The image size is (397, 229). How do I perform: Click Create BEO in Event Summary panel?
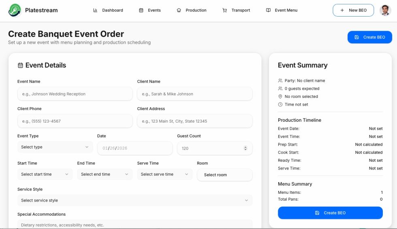coord(330,213)
